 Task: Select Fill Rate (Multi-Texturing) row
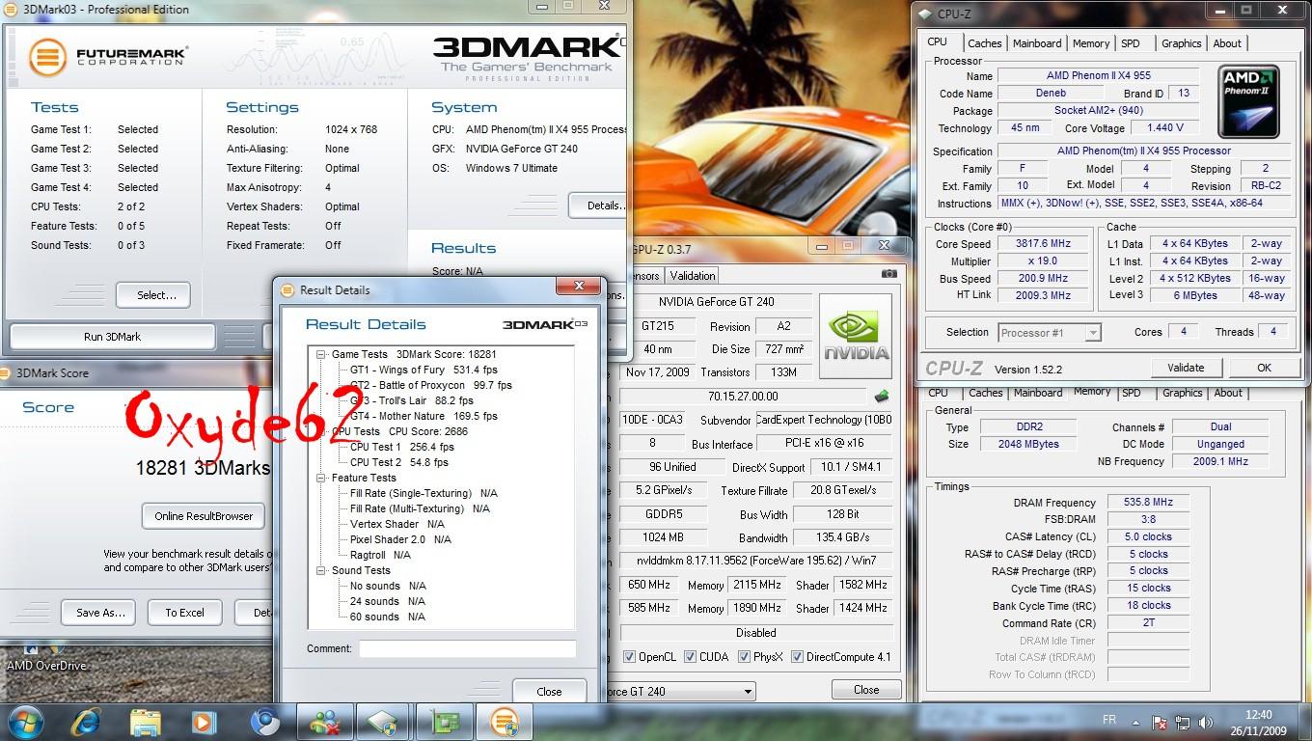pyautogui.click(x=420, y=508)
